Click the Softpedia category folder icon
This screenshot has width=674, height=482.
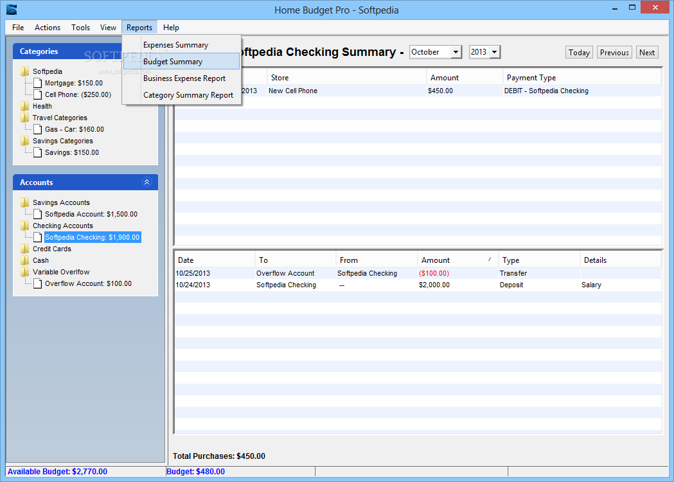[x=24, y=71]
